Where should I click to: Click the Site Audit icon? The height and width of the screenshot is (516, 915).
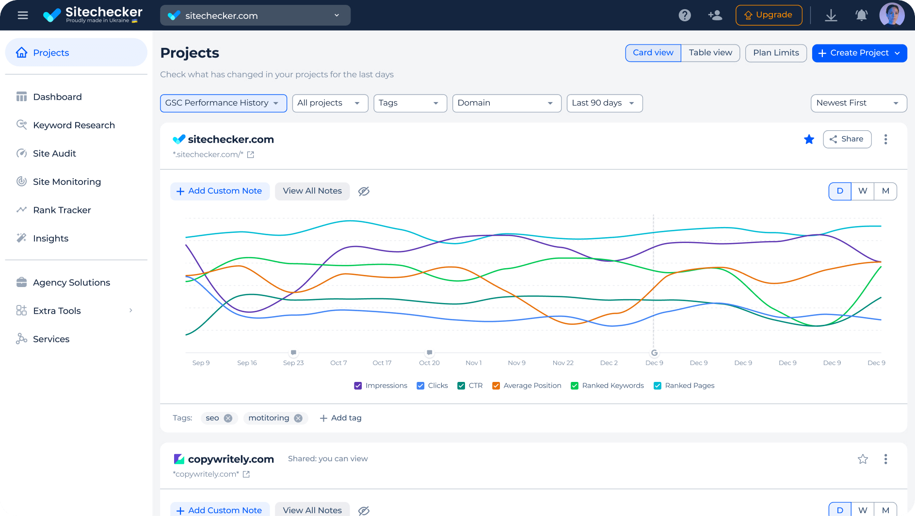[x=21, y=153]
